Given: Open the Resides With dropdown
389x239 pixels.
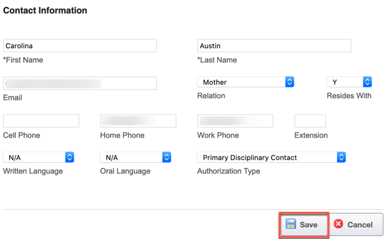Looking at the screenshot, I should 349,82.
